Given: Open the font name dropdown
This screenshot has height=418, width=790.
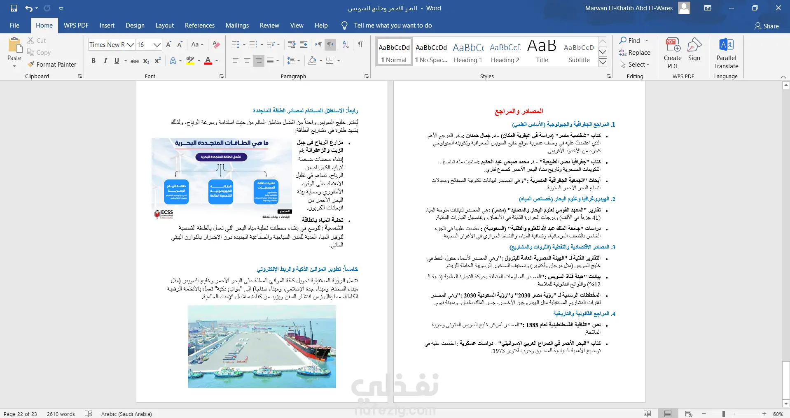Looking at the screenshot, I should [x=131, y=44].
